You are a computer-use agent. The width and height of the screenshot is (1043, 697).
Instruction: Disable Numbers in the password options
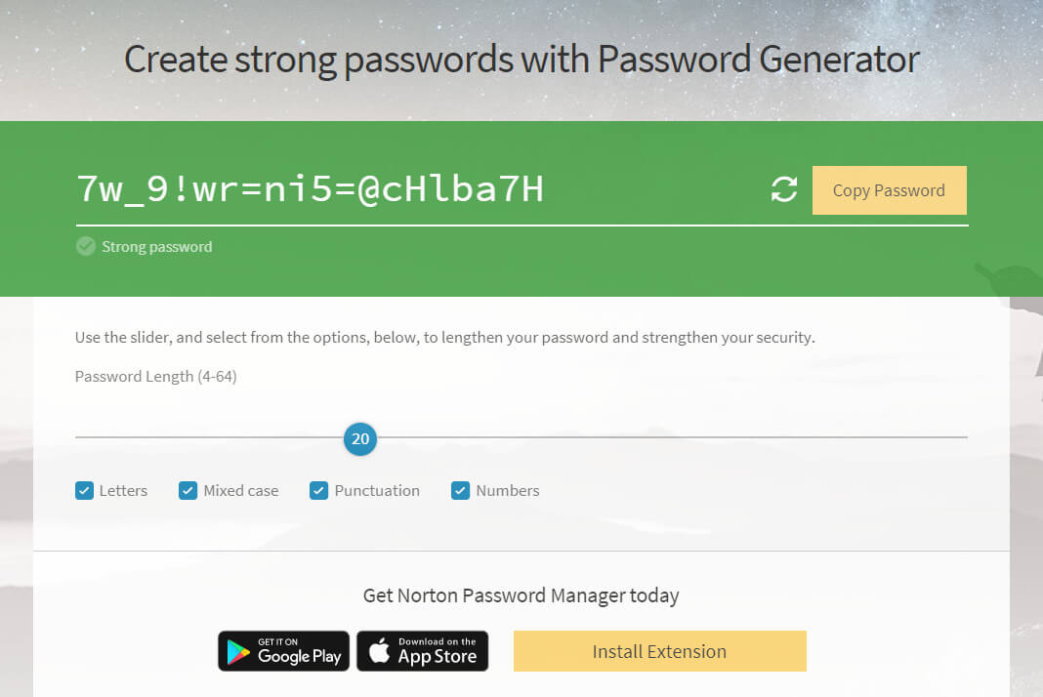[460, 490]
